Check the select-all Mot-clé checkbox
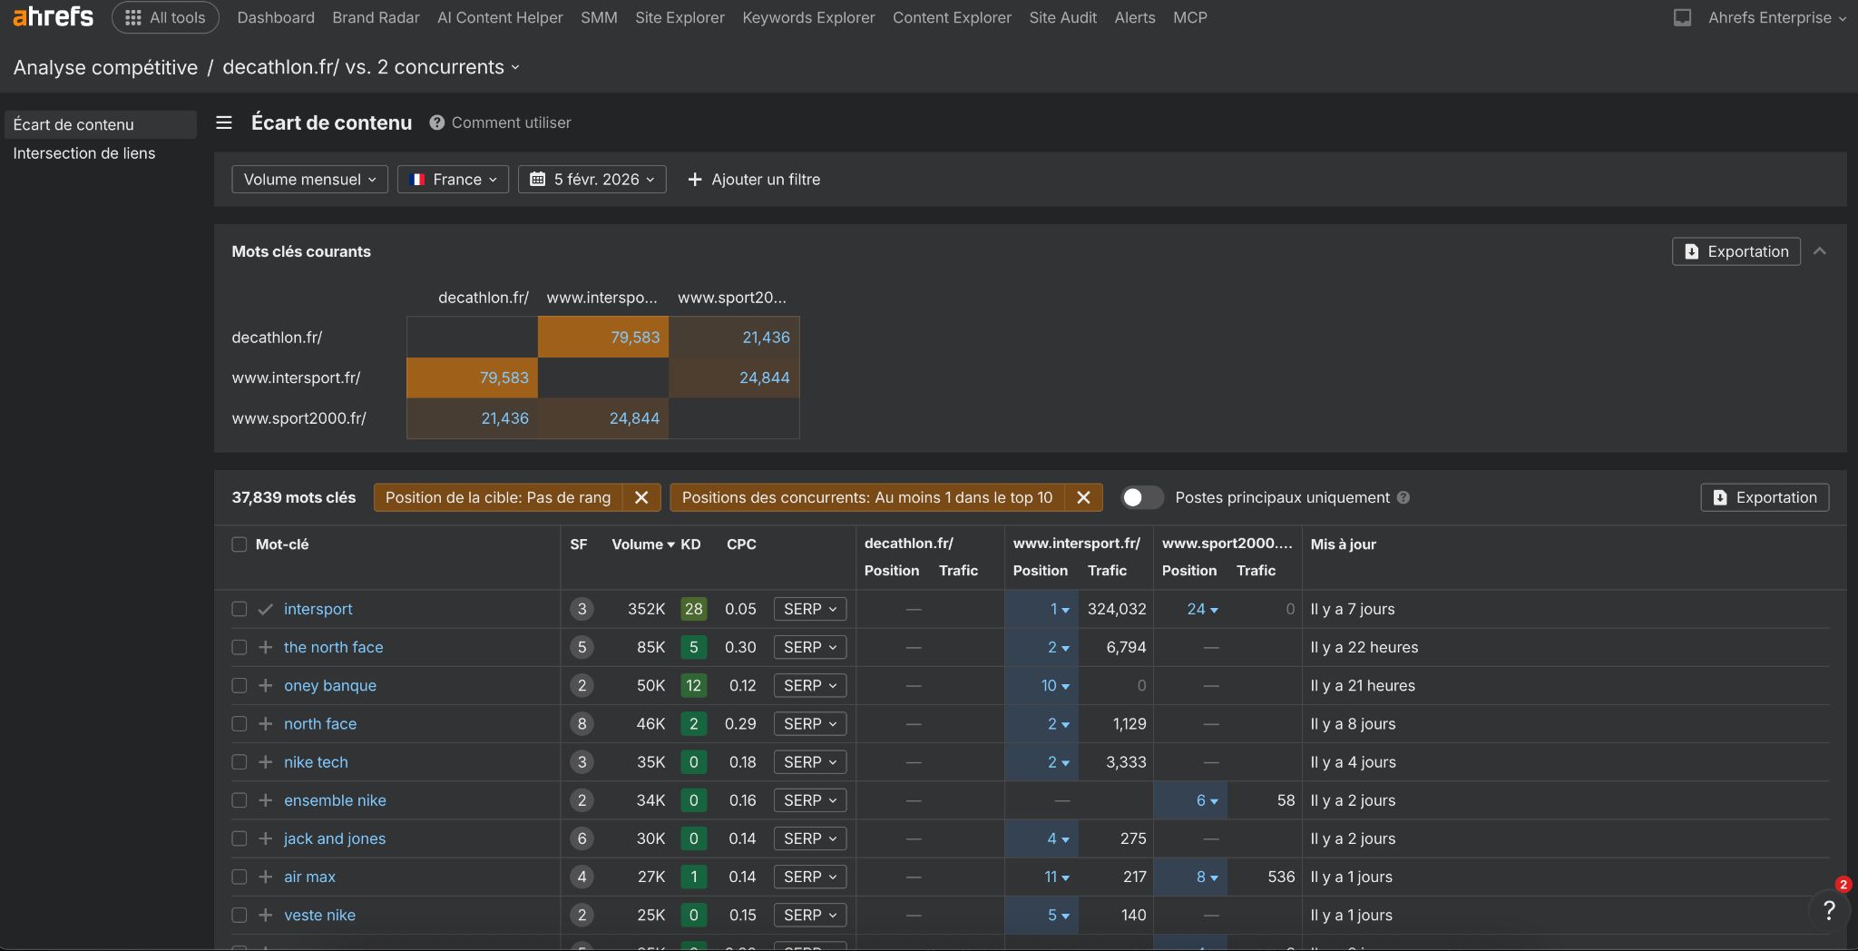This screenshot has width=1858, height=951. 240,544
